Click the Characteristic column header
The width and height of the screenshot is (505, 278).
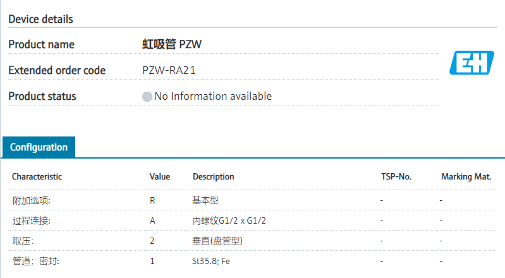pos(37,177)
